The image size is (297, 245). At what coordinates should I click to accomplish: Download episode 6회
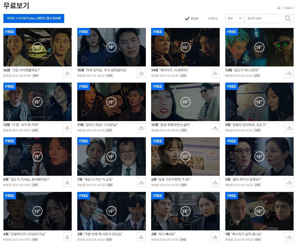(215, 182)
